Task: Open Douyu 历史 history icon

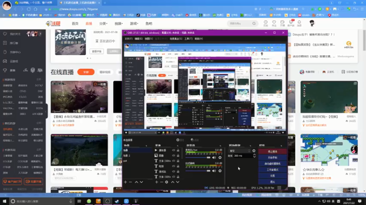Action: click(x=266, y=23)
